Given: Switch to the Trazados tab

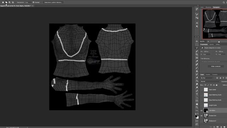Looking at the screenshot, I should pos(215,75).
